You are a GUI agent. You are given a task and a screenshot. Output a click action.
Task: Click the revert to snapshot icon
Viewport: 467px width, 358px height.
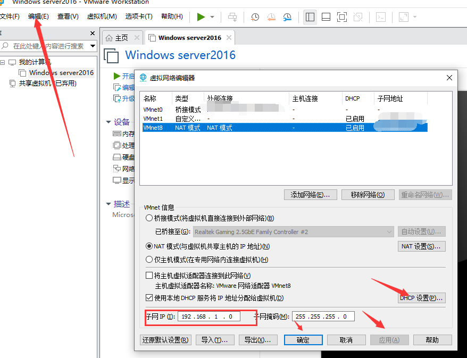tap(271, 17)
